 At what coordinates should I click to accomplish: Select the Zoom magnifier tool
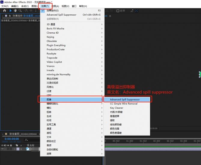tap(20, 10)
